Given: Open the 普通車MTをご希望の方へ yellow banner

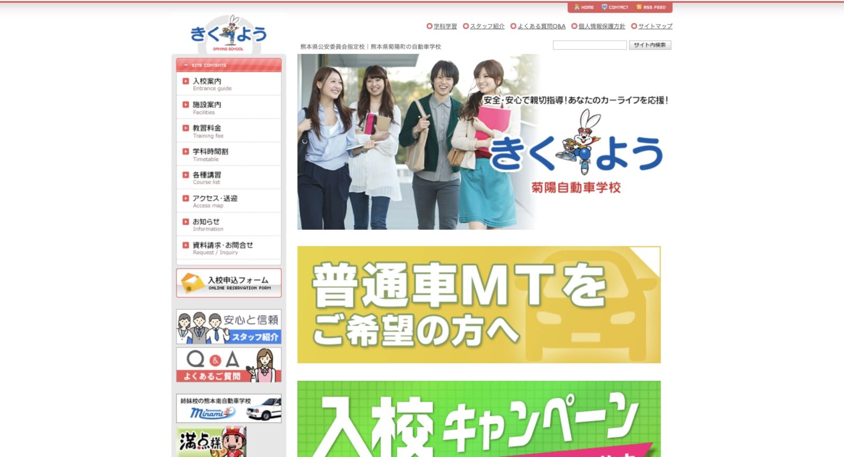Looking at the screenshot, I should (479, 305).
